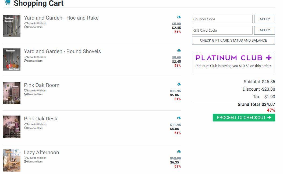283x174 pixels.
Task: Focus the Coupon Code input field
Action: (x=222, y=19)
